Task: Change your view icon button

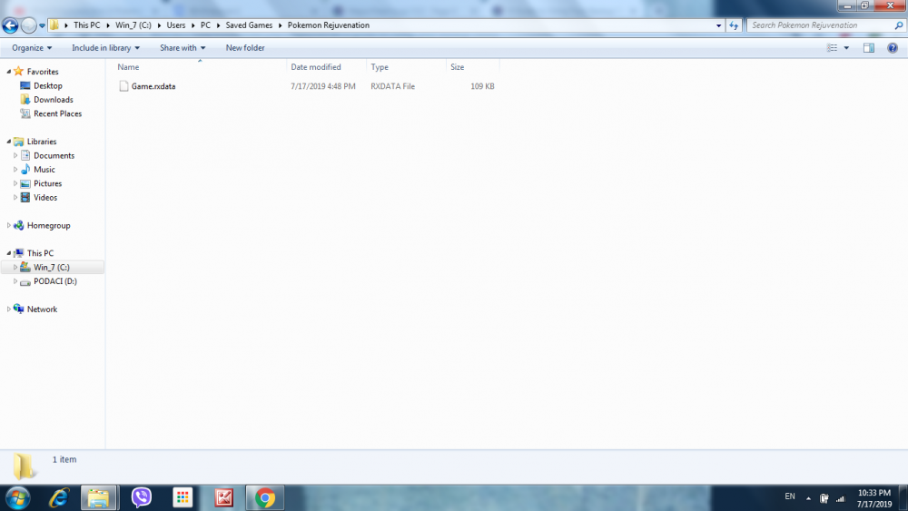Action: coord(832,48)
